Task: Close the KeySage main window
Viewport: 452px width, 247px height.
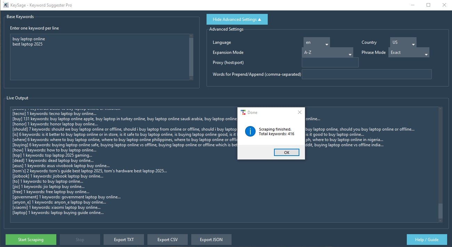Action: (444, 5)
